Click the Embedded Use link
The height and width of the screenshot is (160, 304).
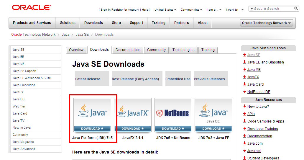[x=178, y=79]
